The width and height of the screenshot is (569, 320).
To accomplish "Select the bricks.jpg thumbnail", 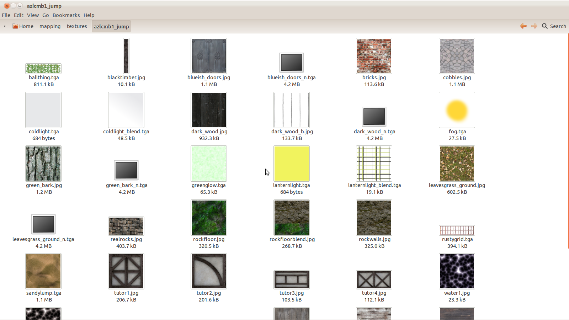I will [374, 56].
